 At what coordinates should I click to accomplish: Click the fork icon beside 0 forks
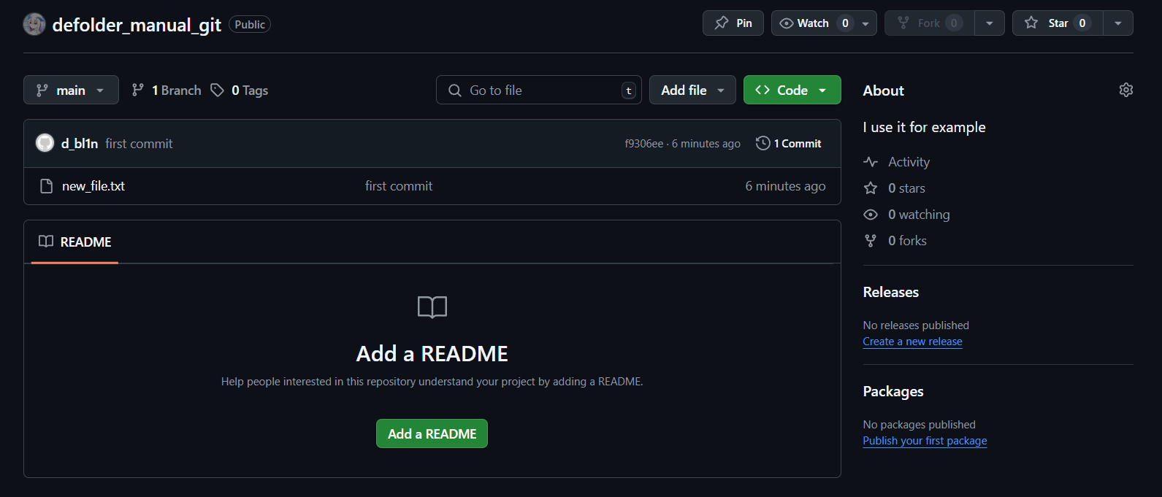pyautogui.click(x=871, y=241)
